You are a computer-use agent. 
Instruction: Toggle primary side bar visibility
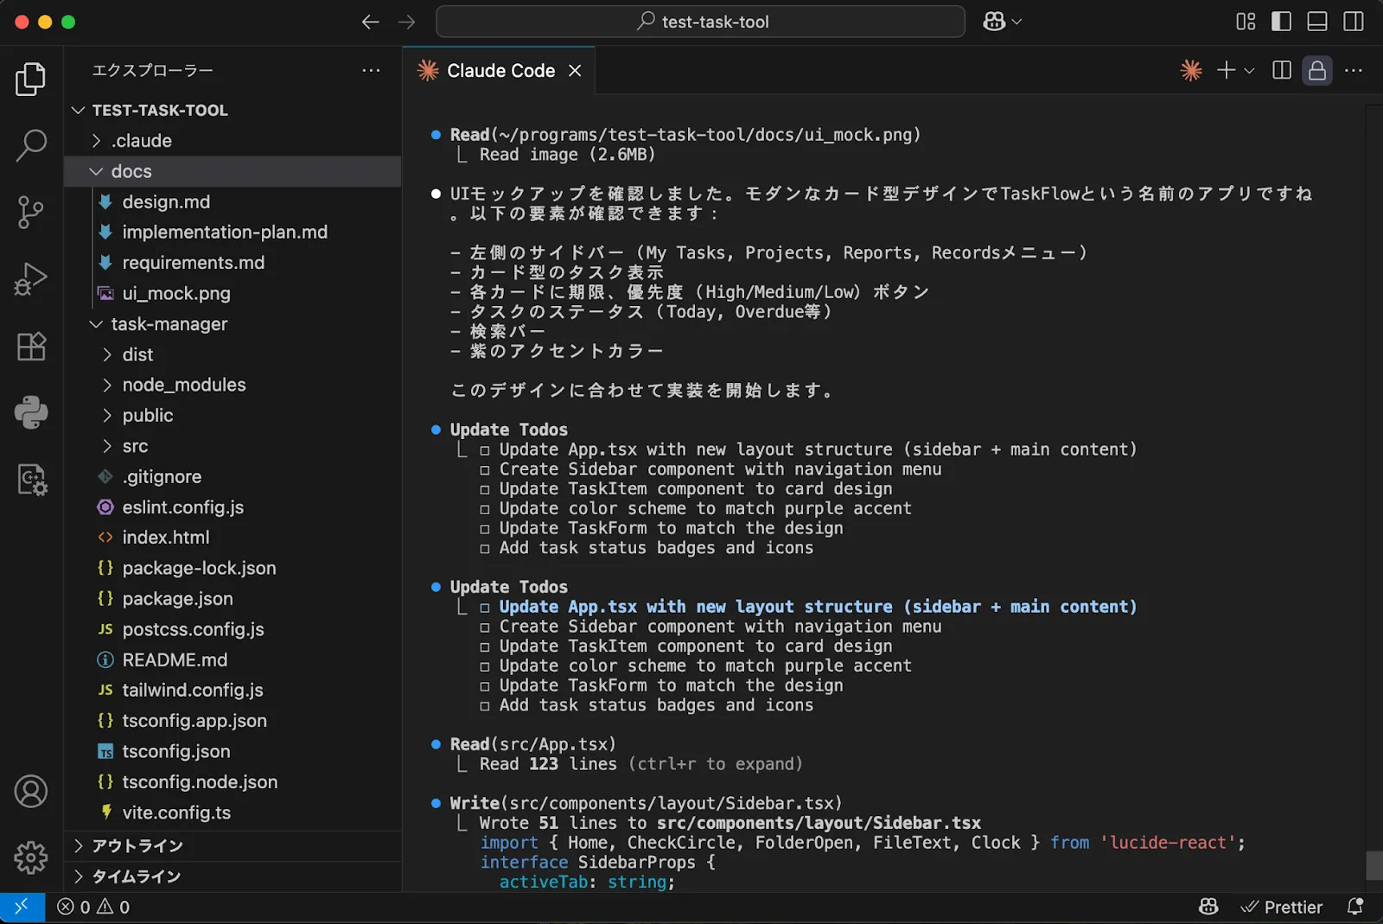point(1281,22)
